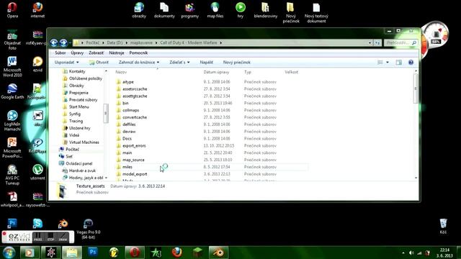Image resolution: width=461 pixels, height=259 pixels.
Task: Open the Pomocník menu
Action: (x=138, y=53)
